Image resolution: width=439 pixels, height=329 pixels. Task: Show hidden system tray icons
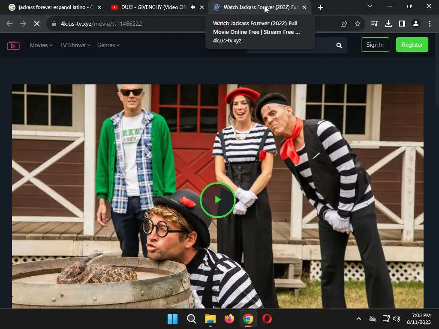tap(359, 319)
